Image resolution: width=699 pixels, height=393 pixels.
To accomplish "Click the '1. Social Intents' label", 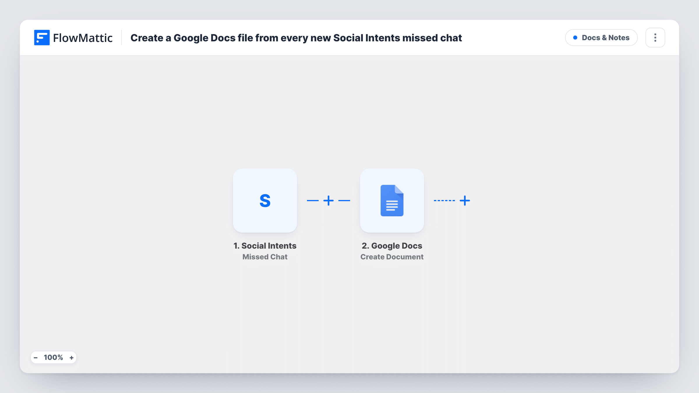I will click(x=265, y=246).
